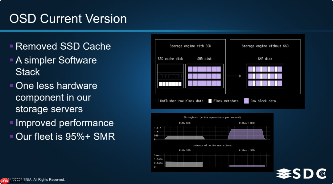Click the 'SSD cache disk' label
This screenshot has width=333, height=184.
pos(170,59)
